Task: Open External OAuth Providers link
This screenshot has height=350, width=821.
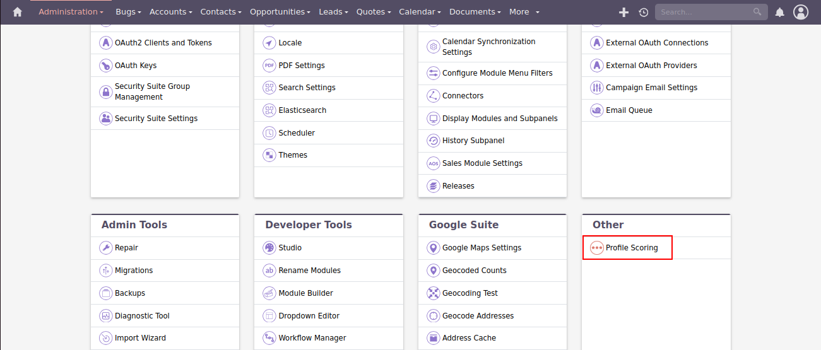Action: pyautogui.click(x=651, y=66)
